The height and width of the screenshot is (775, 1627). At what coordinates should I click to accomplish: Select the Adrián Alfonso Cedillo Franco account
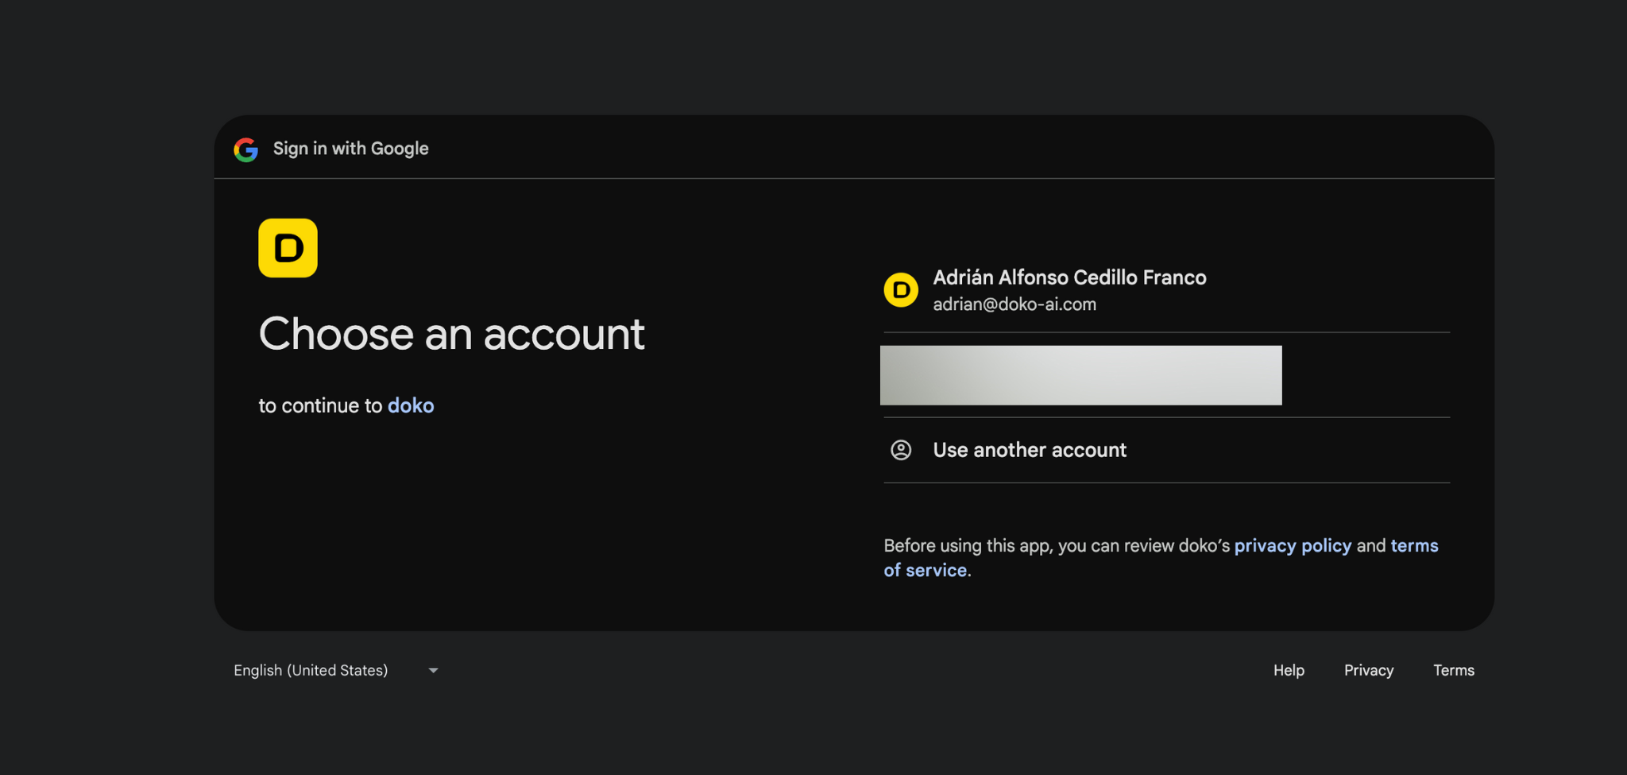coord(1166,290)
